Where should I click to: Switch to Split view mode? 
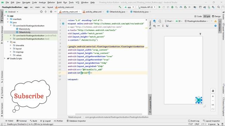tap(207, 16)
